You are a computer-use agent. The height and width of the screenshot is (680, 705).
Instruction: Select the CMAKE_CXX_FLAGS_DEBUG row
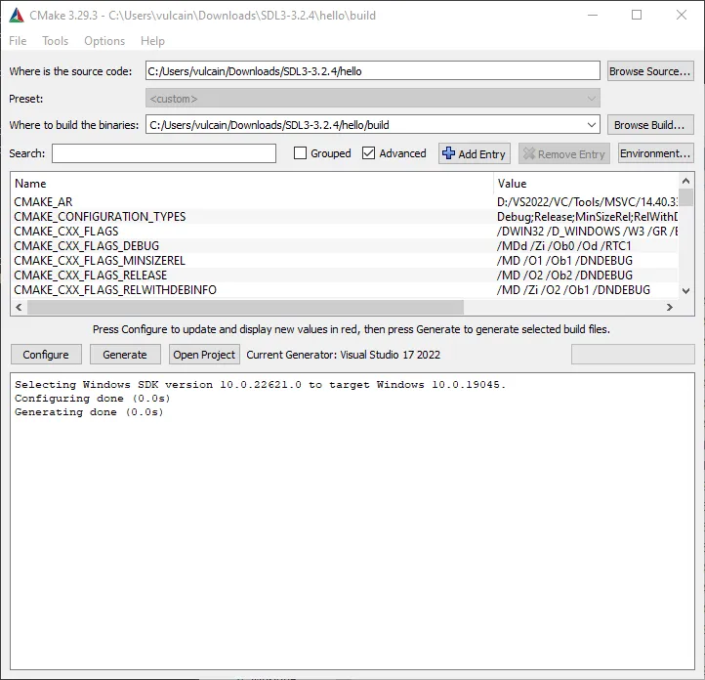(344, 246)
